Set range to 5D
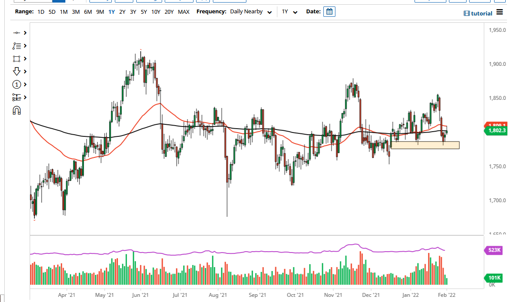 (52, 12)
